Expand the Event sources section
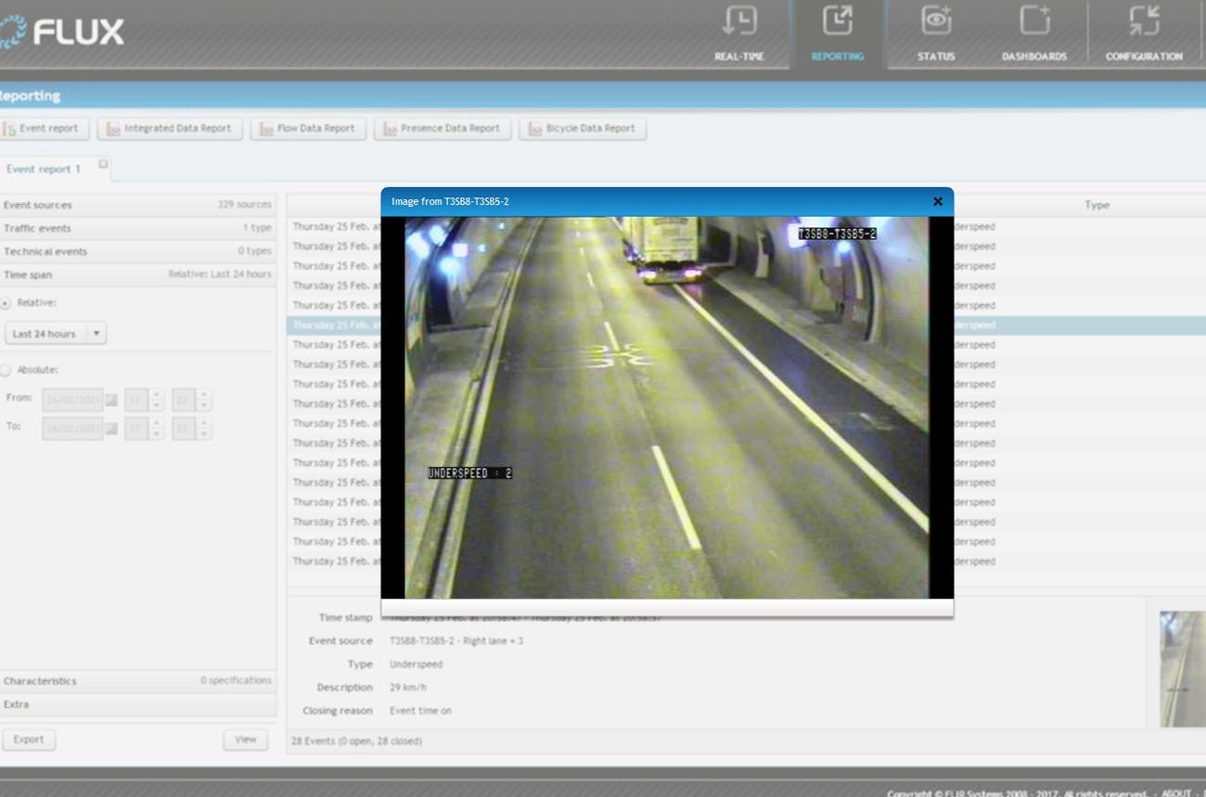 click(137, 205)
